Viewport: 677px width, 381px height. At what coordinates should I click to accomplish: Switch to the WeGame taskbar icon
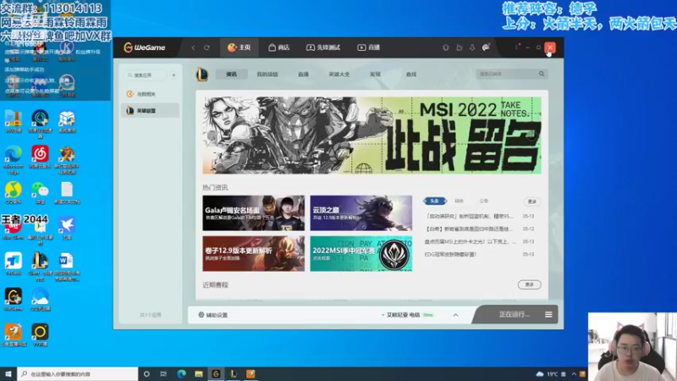pos(216,373)
